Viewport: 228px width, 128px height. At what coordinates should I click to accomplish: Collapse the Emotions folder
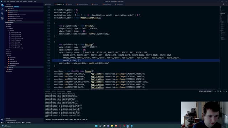pos(24,30)
